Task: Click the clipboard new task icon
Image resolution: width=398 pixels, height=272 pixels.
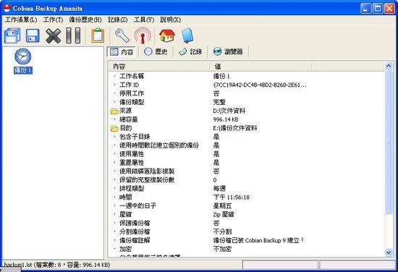Action: coord(98,35)
